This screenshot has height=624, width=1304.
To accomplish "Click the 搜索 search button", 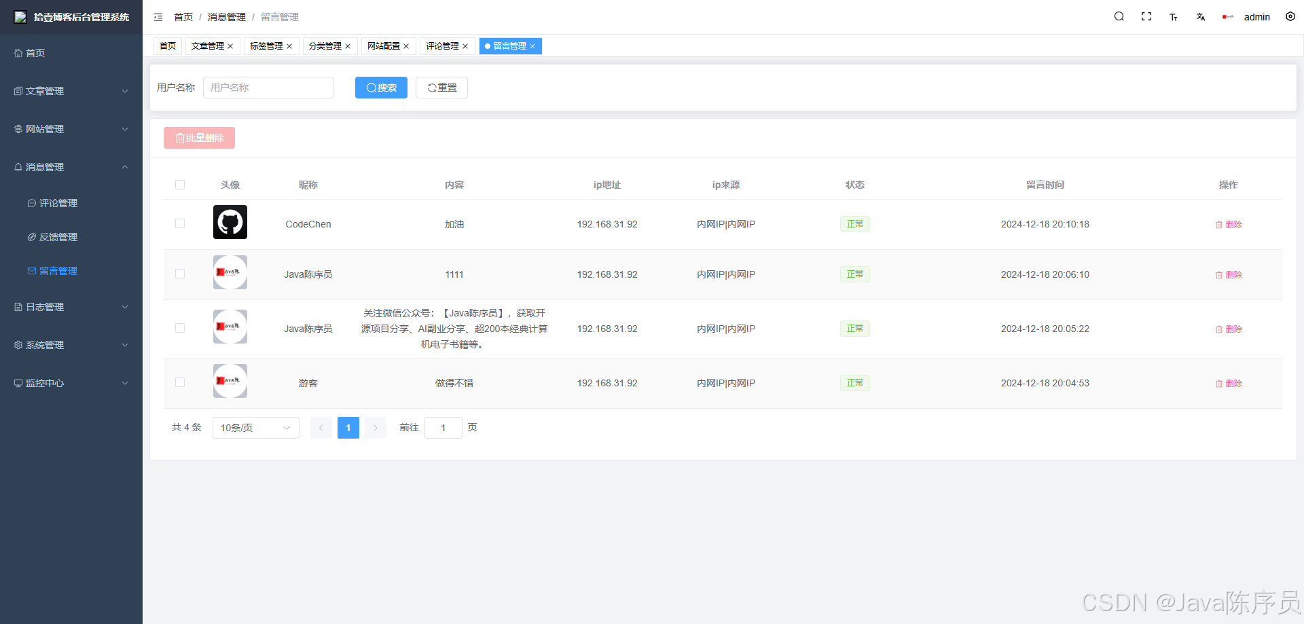I will pyautogui.click(x=381, y=88).
